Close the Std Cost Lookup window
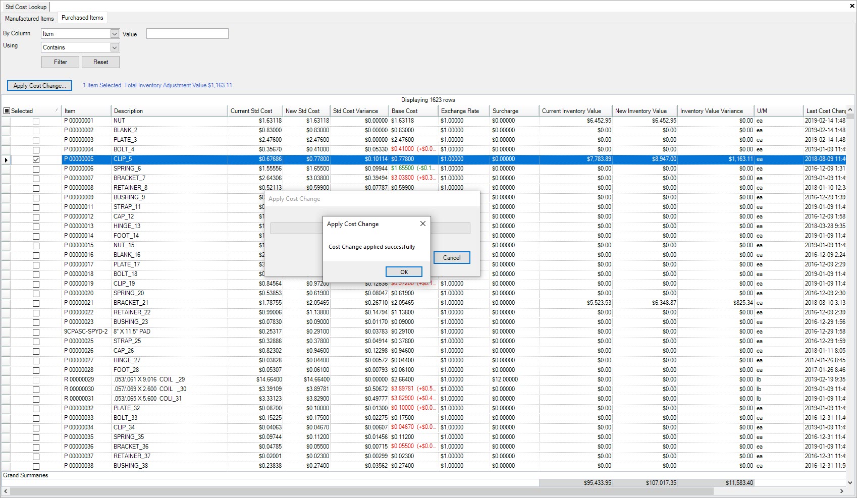Image resolution: width=857 pixels, height=498 pixels. tap(852, 6)
